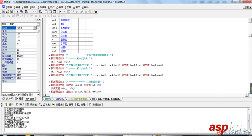The image size is (252, 136).
Task: Switch to the 类1 editor tab
Action: pos(93,99)
